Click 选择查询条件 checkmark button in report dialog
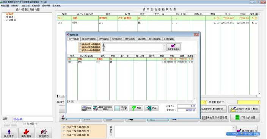The width and height of the screenshot is (267, 139). tap(173, 47)
